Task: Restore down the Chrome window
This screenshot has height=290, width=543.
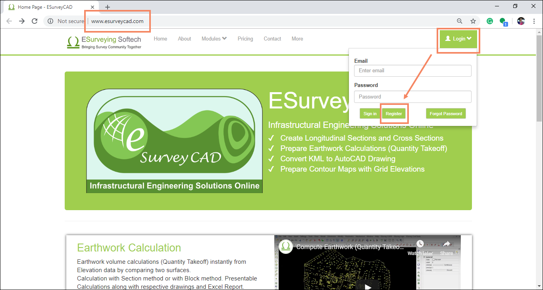Action: click(515, 6)
